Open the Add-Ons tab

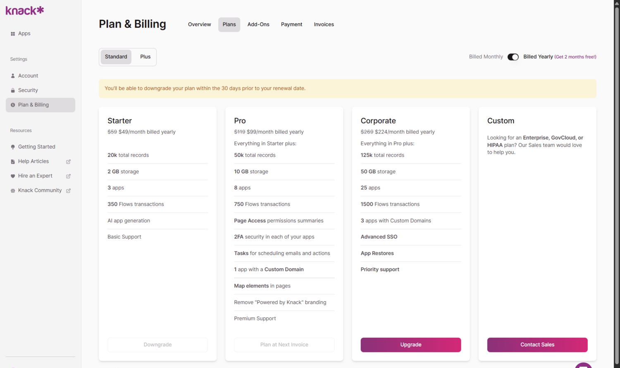click(x=258, y=24)
